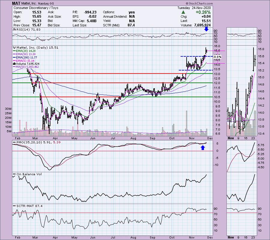
Task: Click the 30M volume axis label
Action: [x=8, y=109]
